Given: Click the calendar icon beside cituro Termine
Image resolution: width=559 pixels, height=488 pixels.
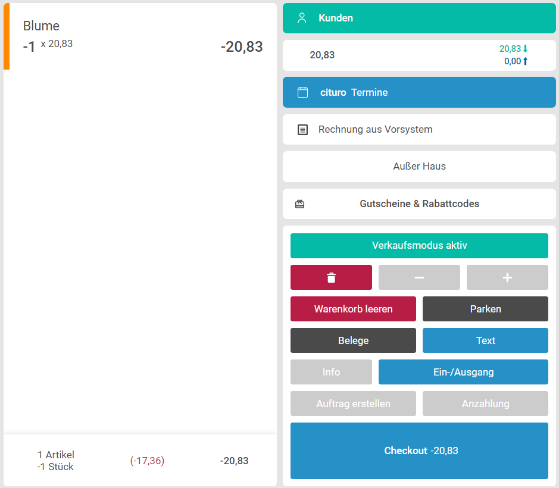Looking at the screenshot, I should [x=302, y=92].
